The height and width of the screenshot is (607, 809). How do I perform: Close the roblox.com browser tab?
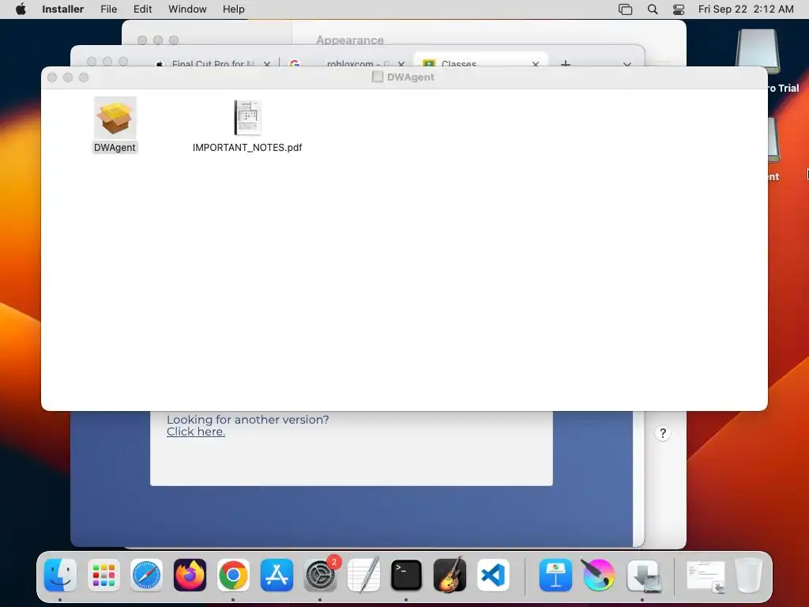[x=401, y=64]
